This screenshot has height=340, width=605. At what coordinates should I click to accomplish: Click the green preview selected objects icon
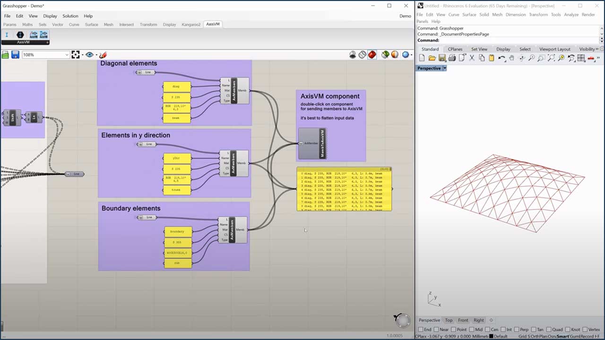pyautogui.click(x=385, y=55)
